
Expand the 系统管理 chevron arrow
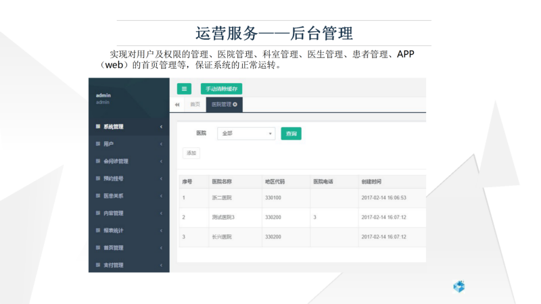(x=161, y=127)
